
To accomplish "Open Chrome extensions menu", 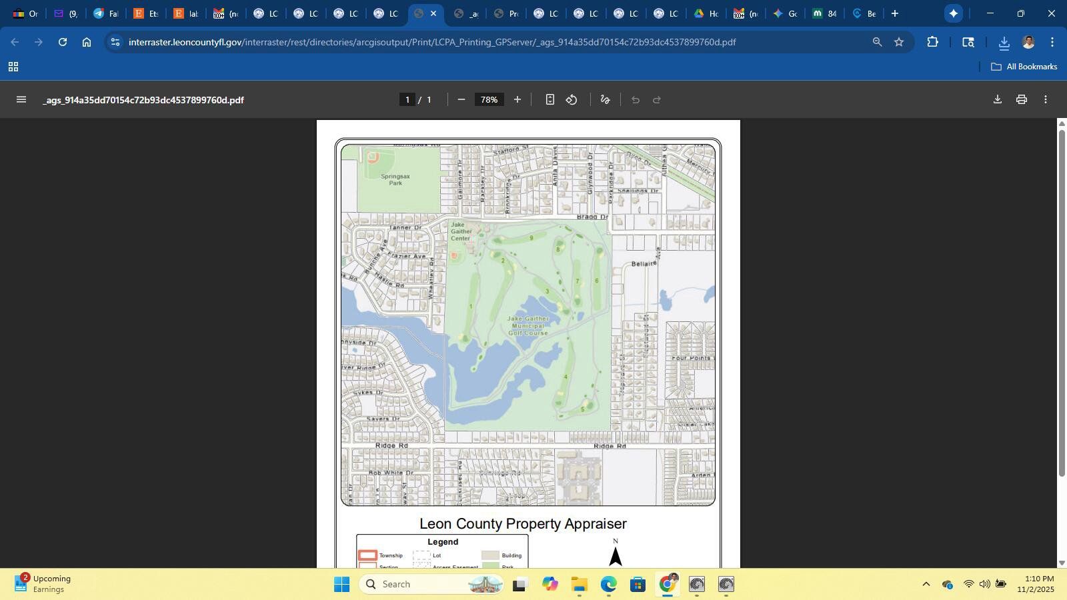I will tap(932, 42).
